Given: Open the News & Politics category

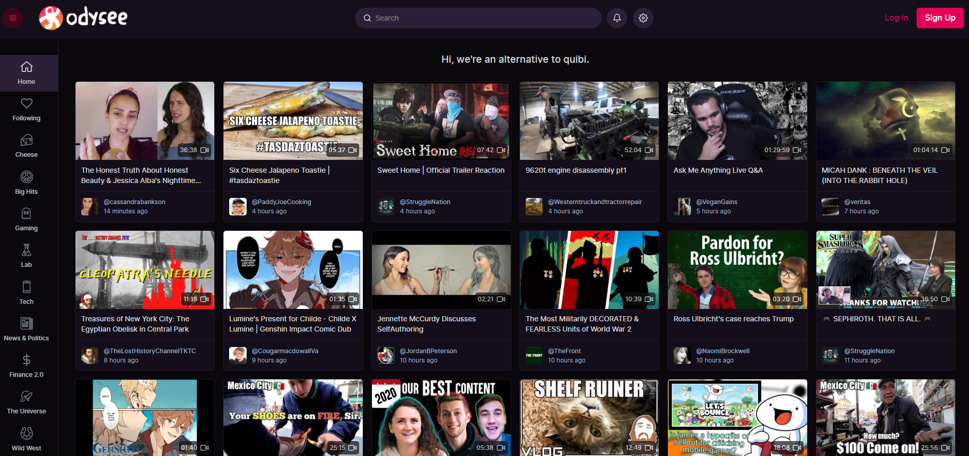Looking at the screenshot, I should (x=27, y=330).
